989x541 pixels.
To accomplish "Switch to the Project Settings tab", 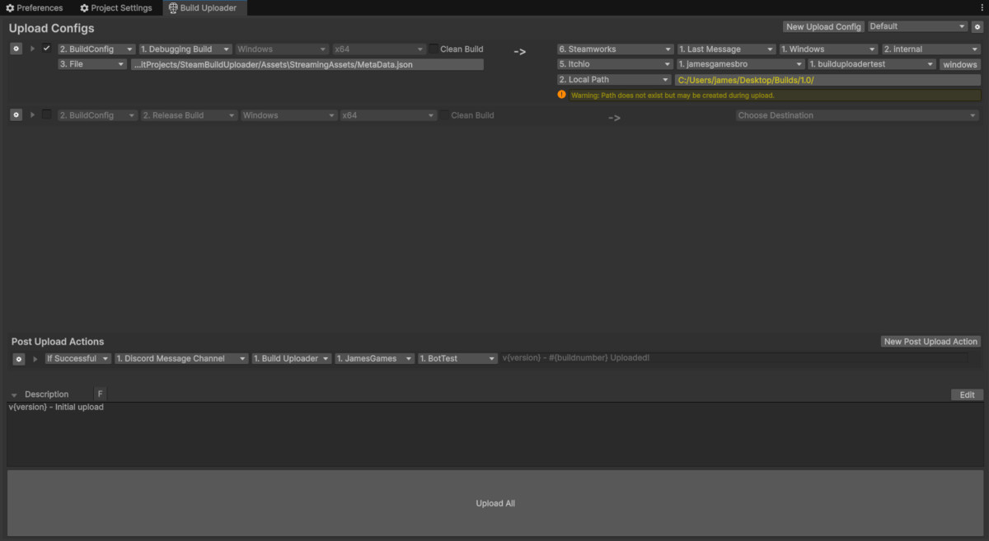I will [x=116, y=7].
